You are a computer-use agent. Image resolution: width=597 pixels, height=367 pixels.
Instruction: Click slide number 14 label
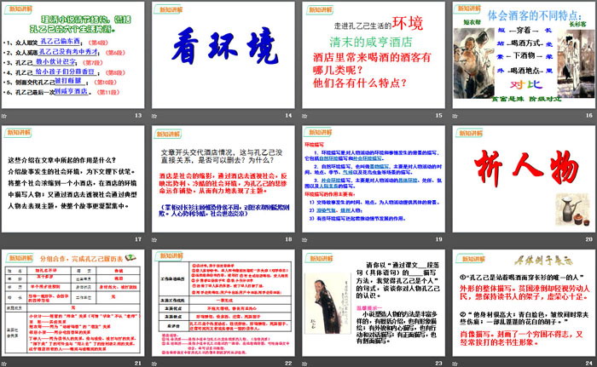[288, 115]
